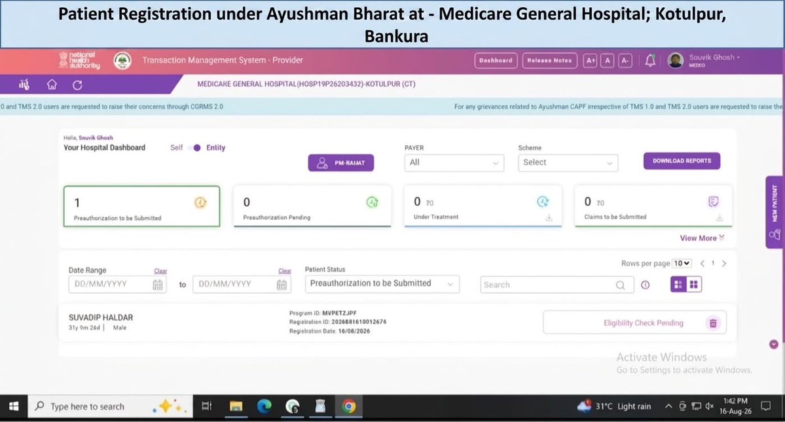Viewport: 785px width, 422px height.
Task: Open File Explorer from taskbar
Action: point(236,406)
